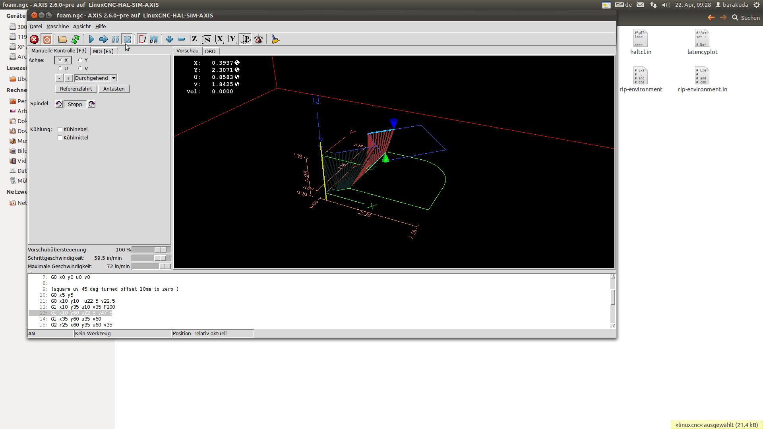Click the Antasten button
Viewport: 763px width, 429px height.
pyautogui.click(x=114, y=89)
